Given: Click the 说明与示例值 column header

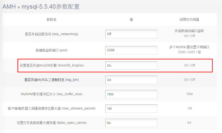Looking at the screenshot, I should [x=189, y=20].
